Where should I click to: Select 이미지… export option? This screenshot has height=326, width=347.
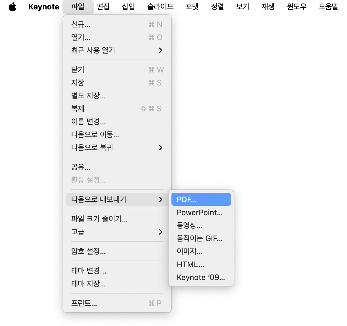pos(201,251)
